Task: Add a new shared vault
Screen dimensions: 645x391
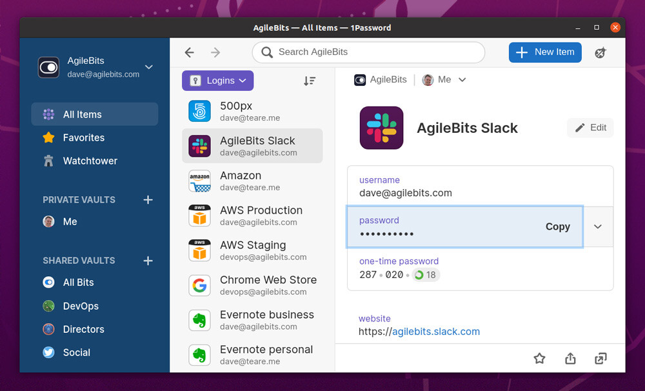Action: [148, 261]
